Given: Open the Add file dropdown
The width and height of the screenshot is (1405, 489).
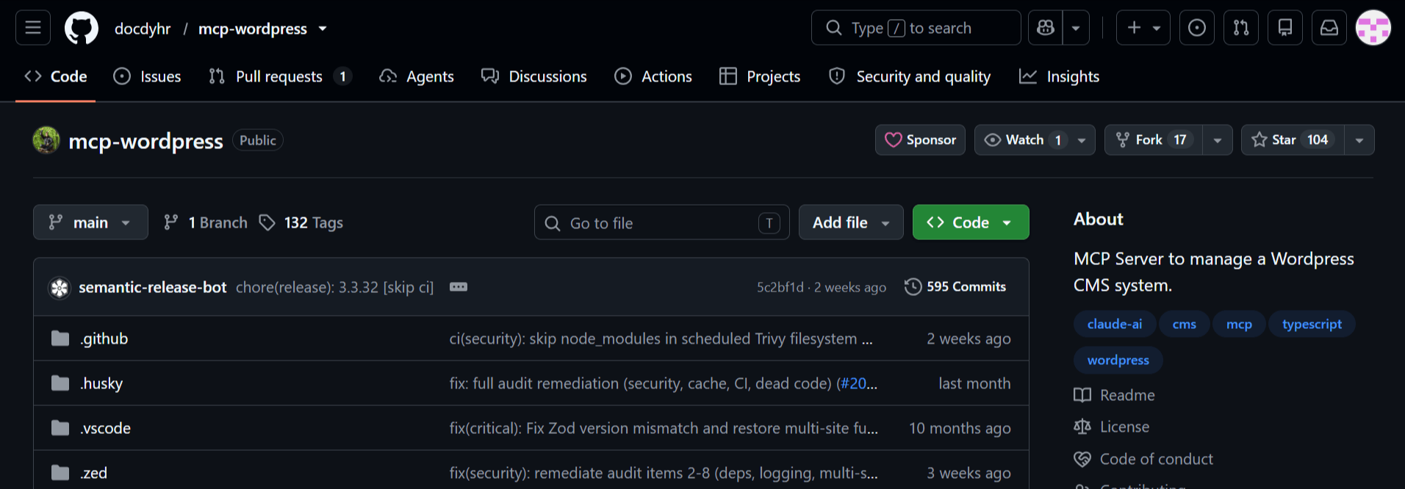Looking at the screenshot, I should pyautogui.click(x=851, y=222).
